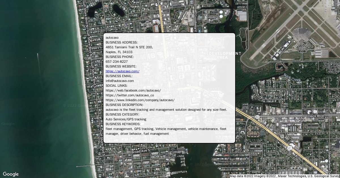
Task: Click the Broad Ave S street label
Action: (x=141, y=151)
